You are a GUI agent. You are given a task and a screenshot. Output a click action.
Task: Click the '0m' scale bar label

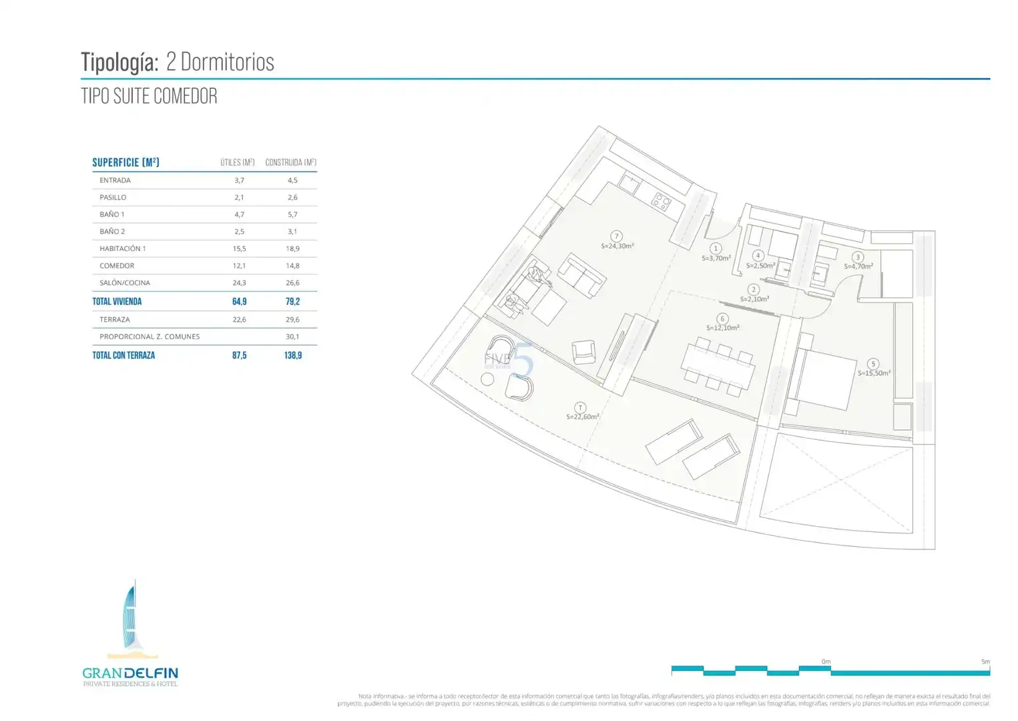point(826,662)
